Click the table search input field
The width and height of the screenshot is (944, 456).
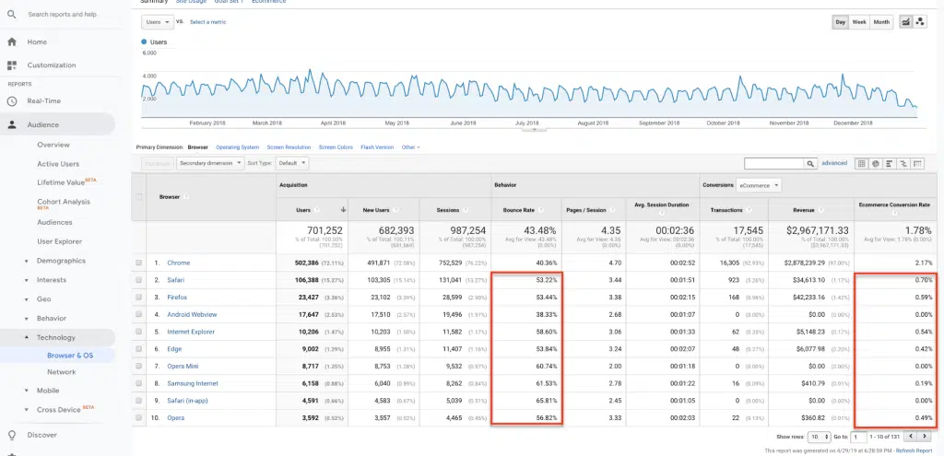click(x=774, y=163)
